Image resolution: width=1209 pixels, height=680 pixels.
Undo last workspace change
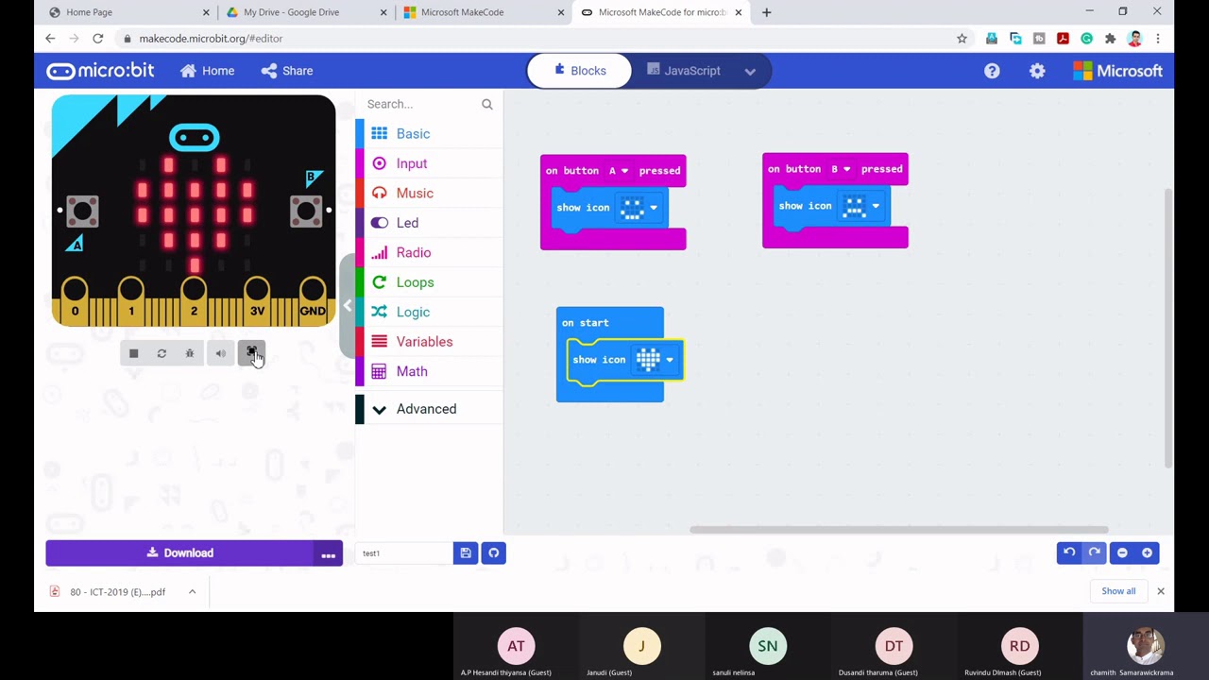(1069, 552)
